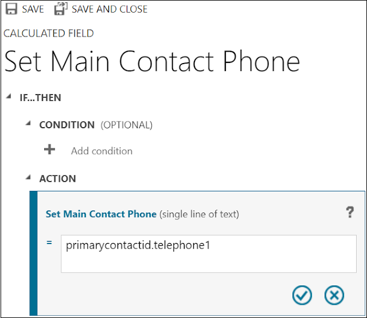Click the Set Main Contact Phone page title
The height and width of the screenshot is (318, 367).
coord(152,61)
